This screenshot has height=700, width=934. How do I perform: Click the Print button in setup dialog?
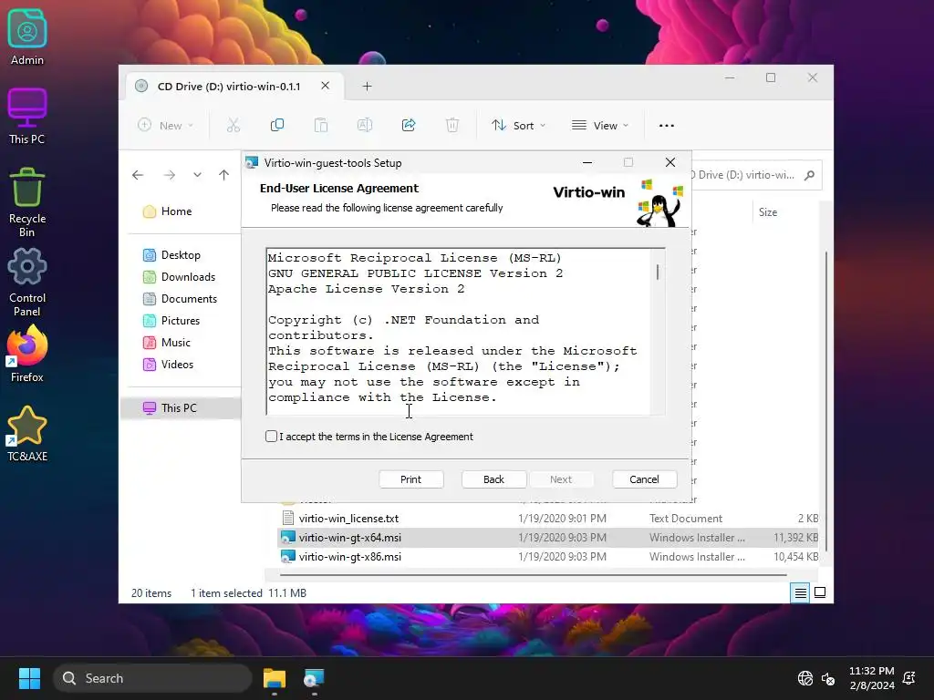pyautogui.click(x=411, y=479)
